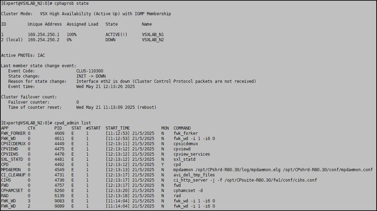Click the counter reset time ending "(reboot)"
The width and height of the screenshot is (377, 211).
[x=116, y=107]
